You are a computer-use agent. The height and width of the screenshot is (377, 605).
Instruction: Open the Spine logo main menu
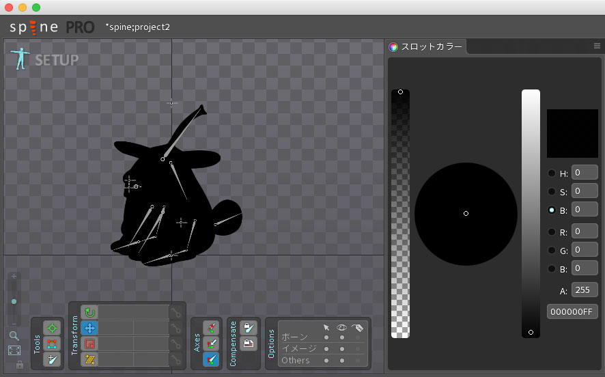tap(33, 27)
